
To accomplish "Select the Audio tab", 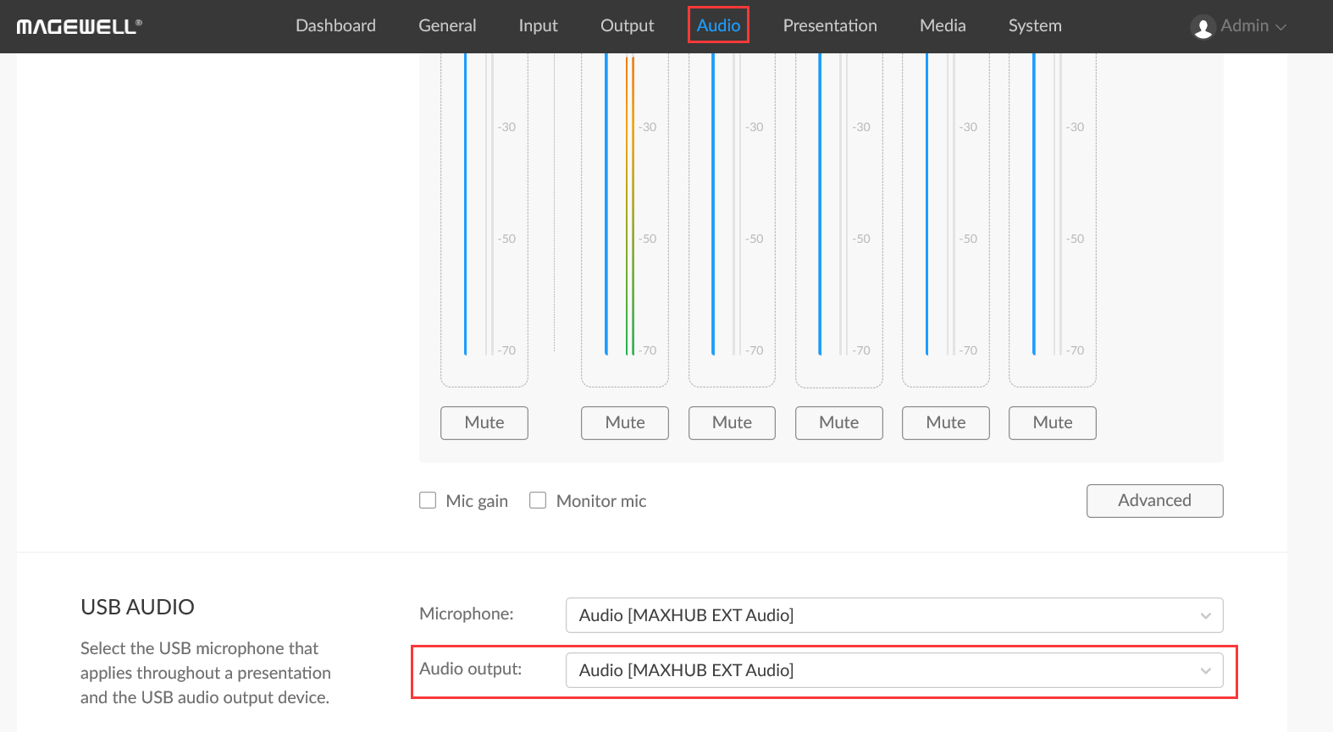I will [718, 25].
